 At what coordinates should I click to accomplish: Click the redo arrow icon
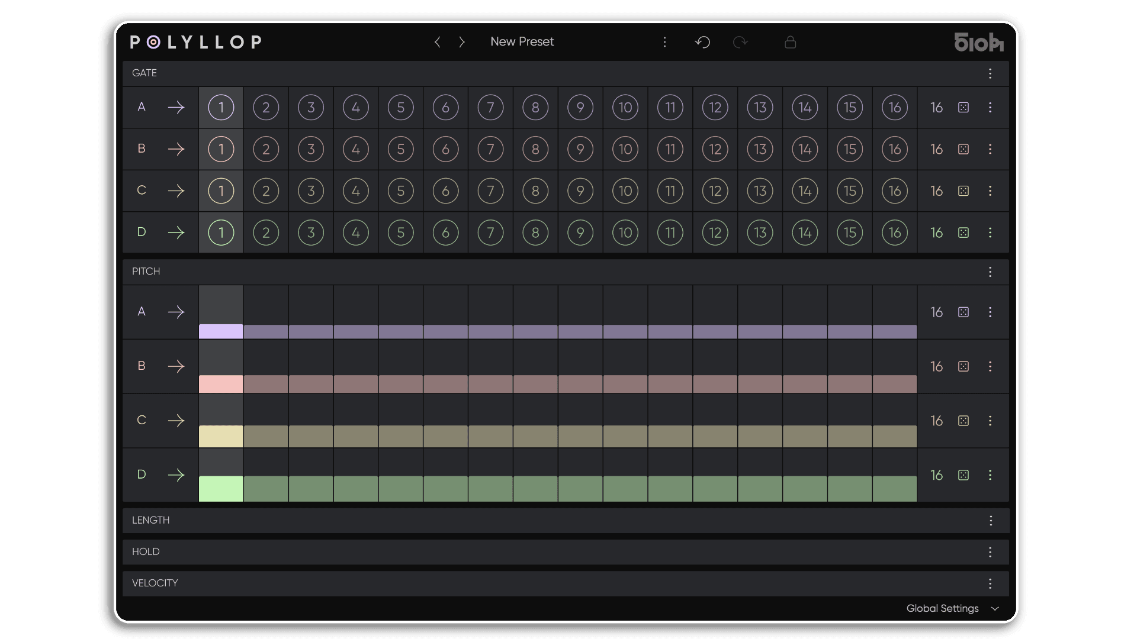pyautogui.click(x=740, y=42)
